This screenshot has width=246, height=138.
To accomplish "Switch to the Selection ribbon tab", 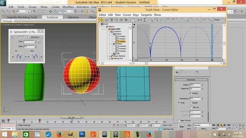I will [x=73, y=17].
